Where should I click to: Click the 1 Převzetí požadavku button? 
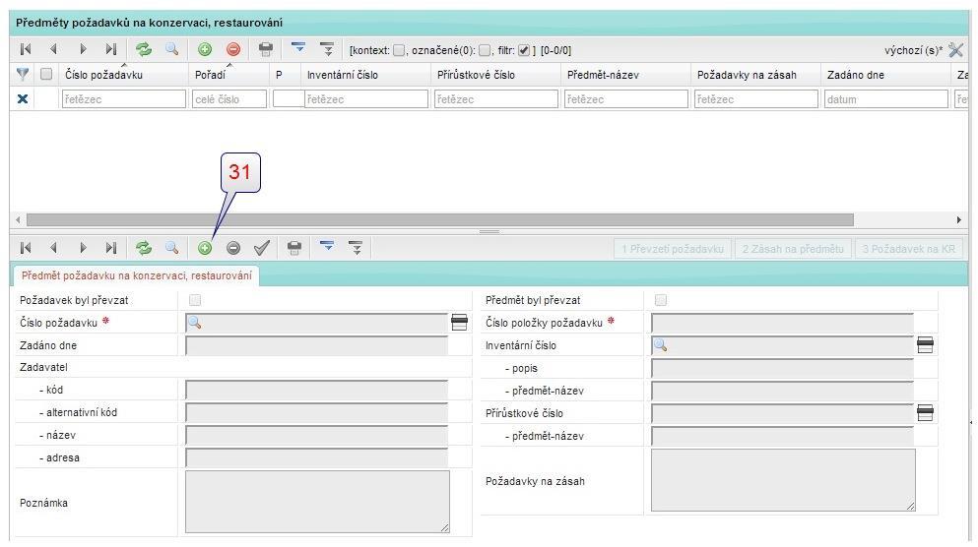pos(673,249)
